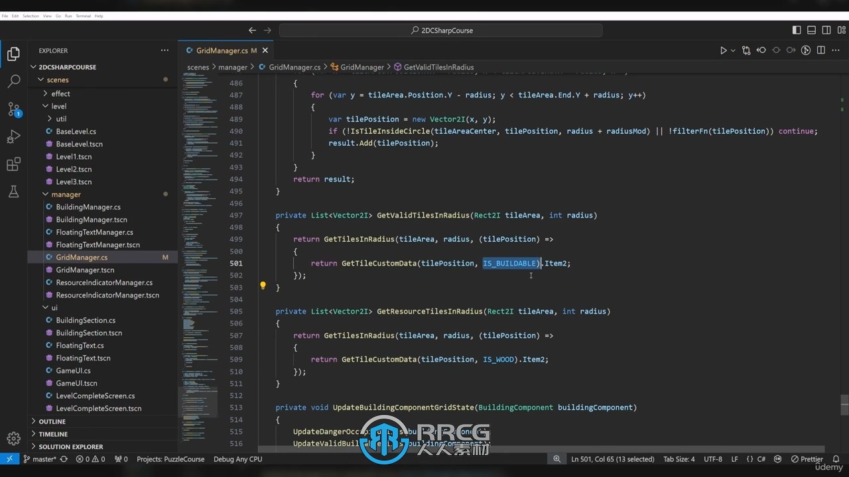Open changes compare icon in editor toolbar
Screen dimensions: 849x477
[746, 50]
